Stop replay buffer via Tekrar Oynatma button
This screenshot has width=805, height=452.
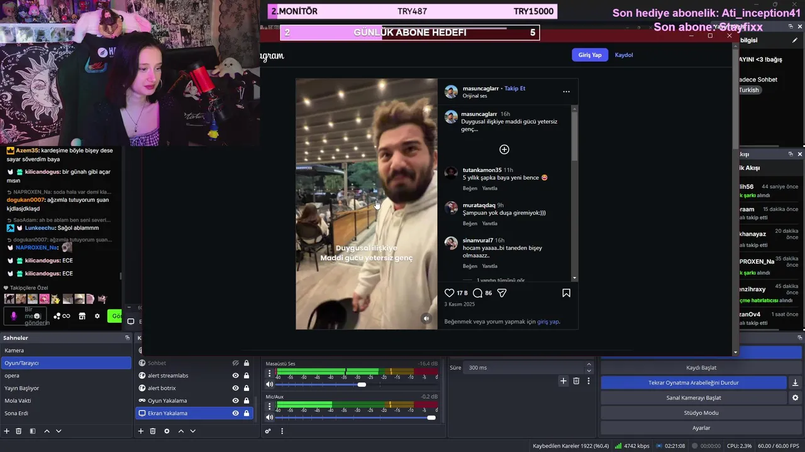pyautogui.click(x=694, y=382)
